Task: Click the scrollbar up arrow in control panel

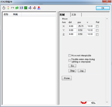Action: (x=107, y=19)
